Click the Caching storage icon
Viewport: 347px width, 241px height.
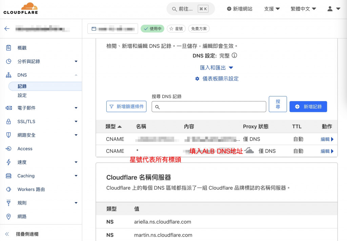(x=8, y=176)
